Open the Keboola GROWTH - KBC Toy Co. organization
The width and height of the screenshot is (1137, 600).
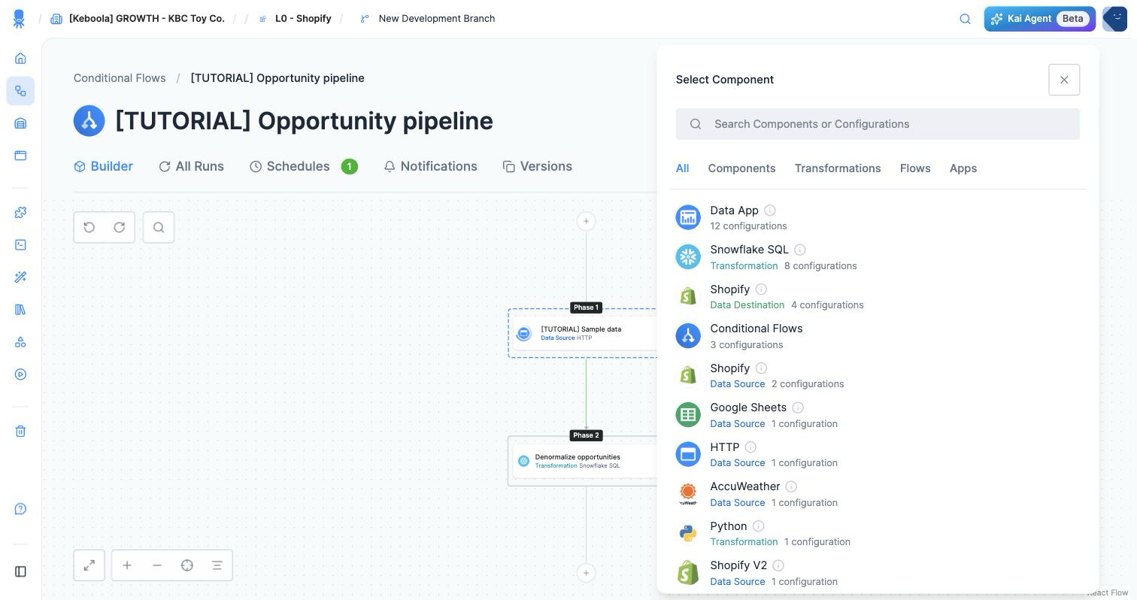138,19
